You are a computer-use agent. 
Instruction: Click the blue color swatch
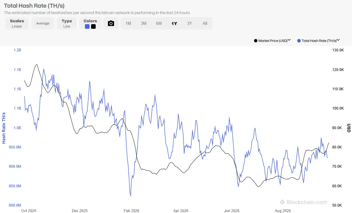87,26
